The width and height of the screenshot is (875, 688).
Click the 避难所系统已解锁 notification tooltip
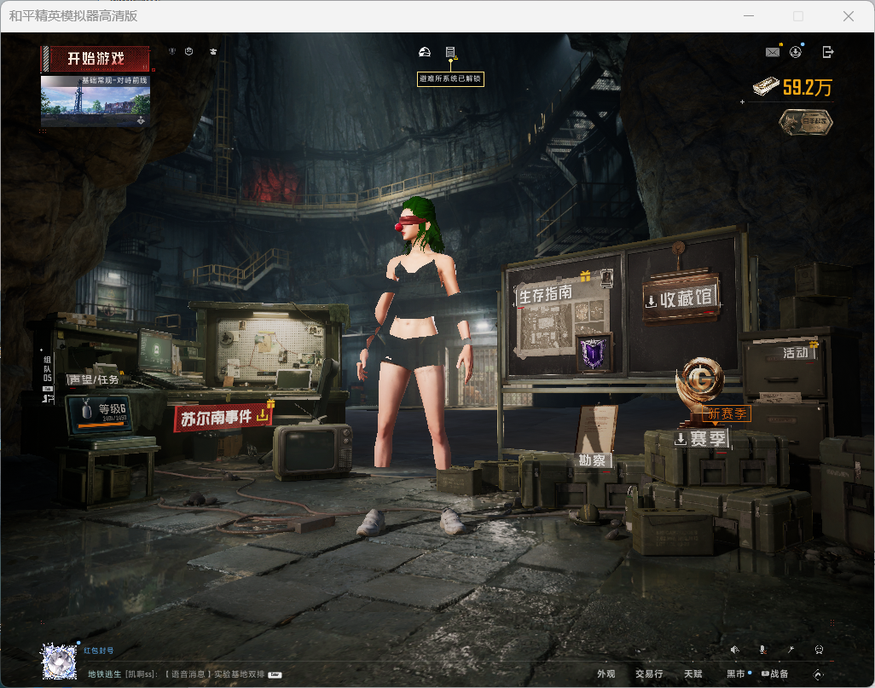[x=450, y=78]
